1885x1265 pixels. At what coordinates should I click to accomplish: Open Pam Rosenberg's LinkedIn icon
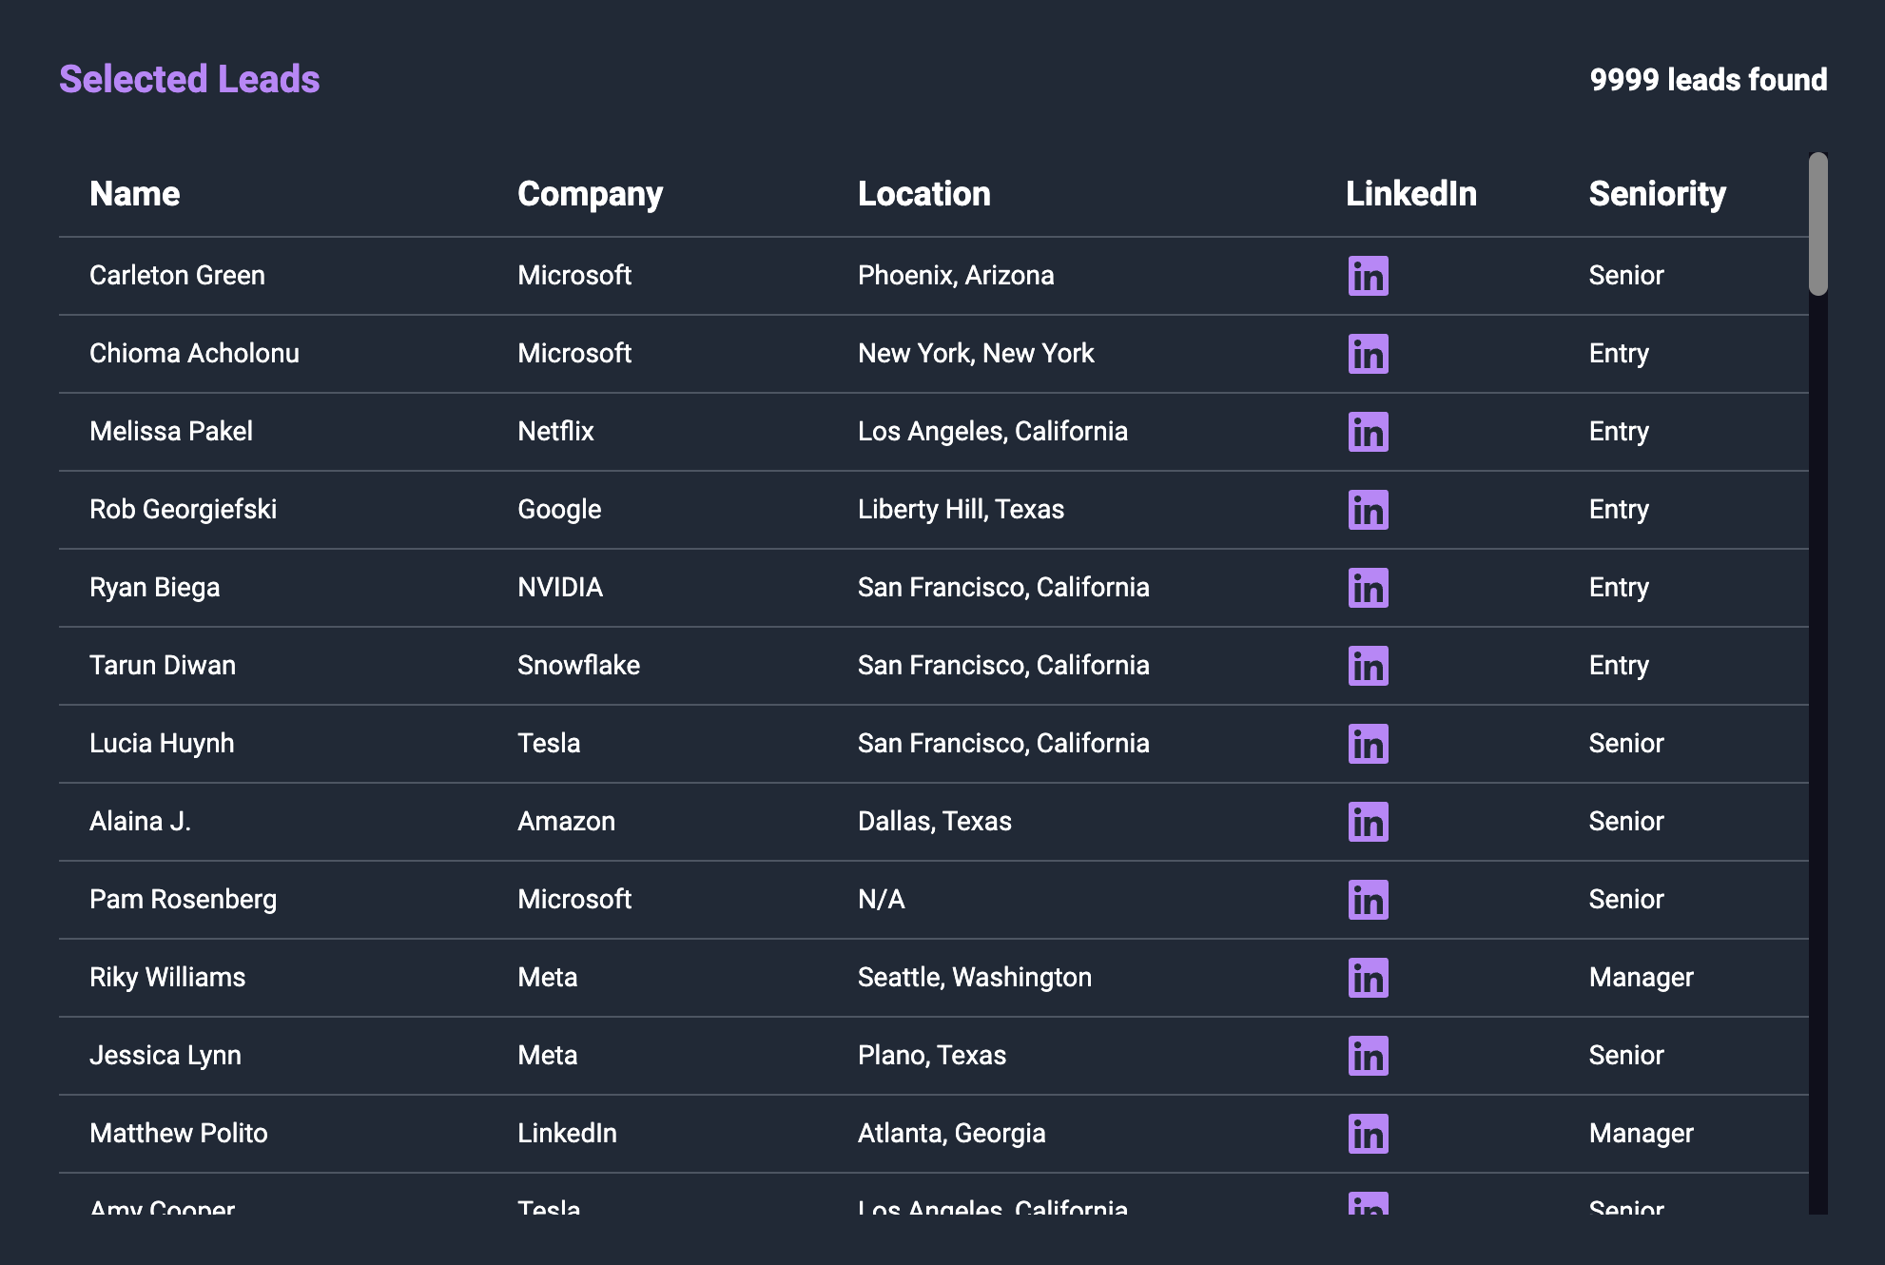(x=1368, y=900)
